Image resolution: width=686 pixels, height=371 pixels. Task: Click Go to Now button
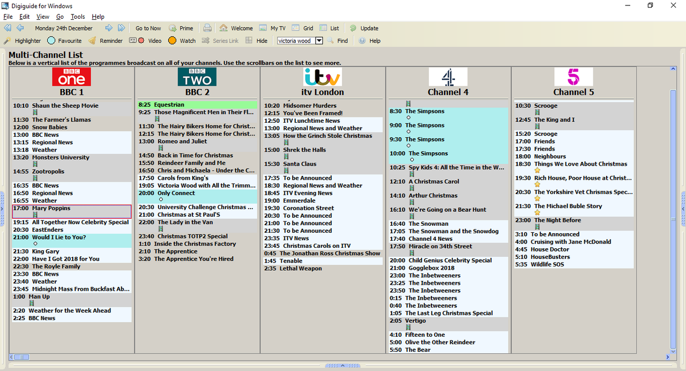(x=148, y=28)
